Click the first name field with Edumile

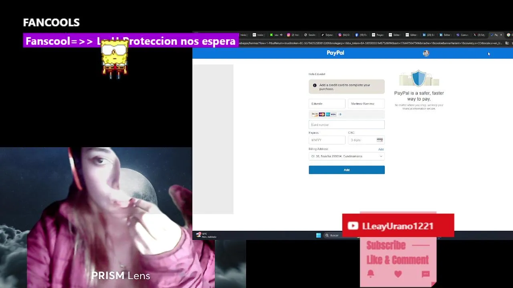327,104
